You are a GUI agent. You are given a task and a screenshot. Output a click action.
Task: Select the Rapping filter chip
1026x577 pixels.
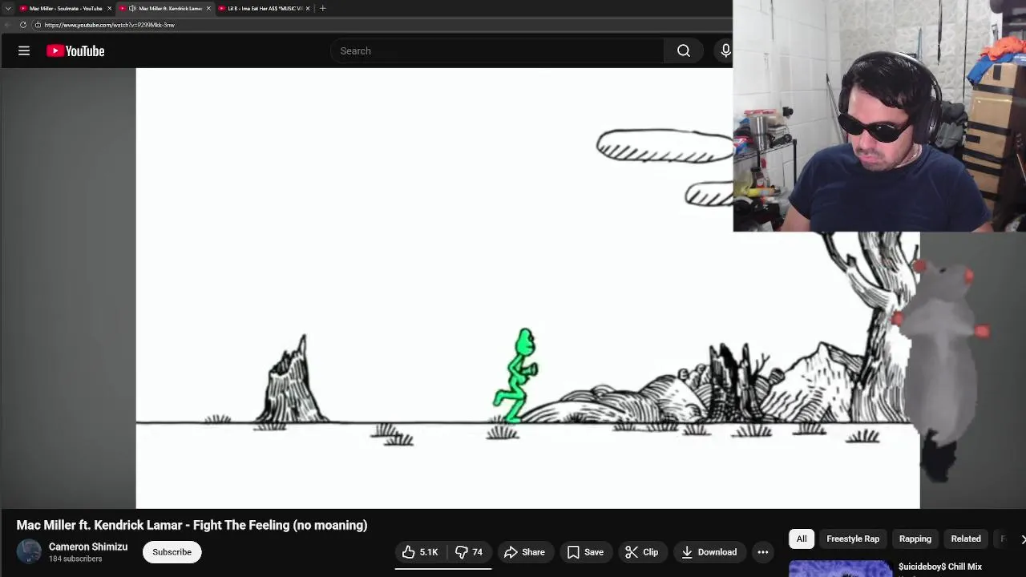coord(915,539)
